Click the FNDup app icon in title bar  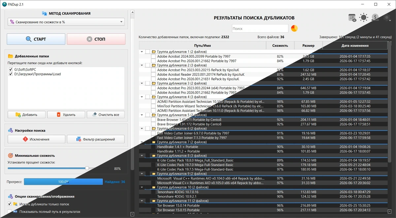[5, 4]
